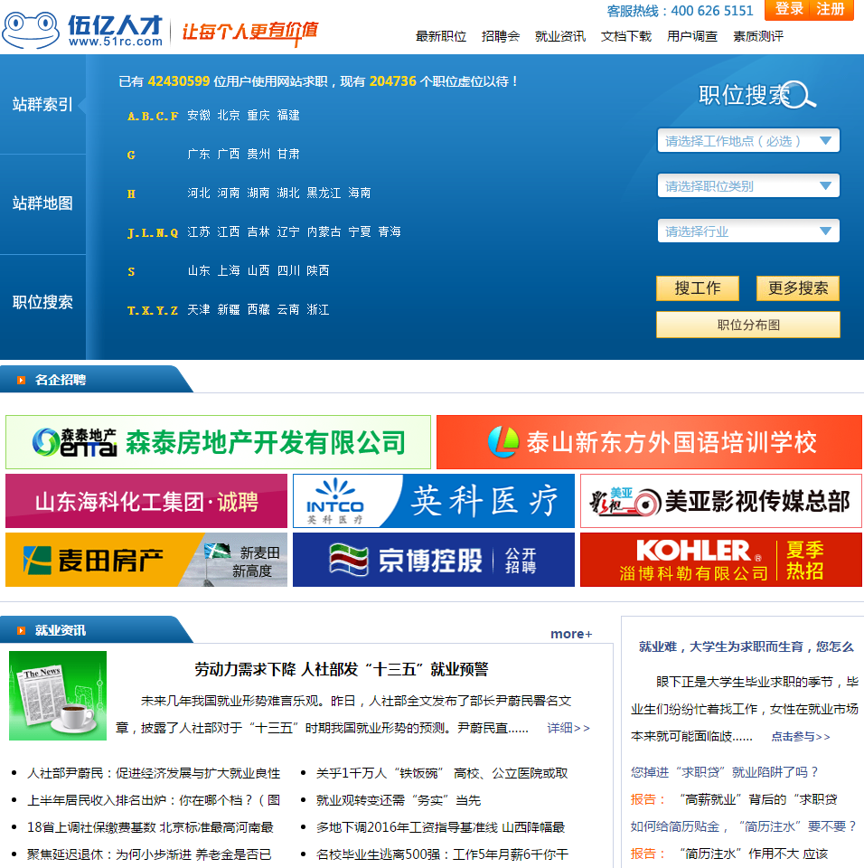Choose the 上海 region link
The height and width of the screenshot is (868, 864).
click(x=229, y=270)
